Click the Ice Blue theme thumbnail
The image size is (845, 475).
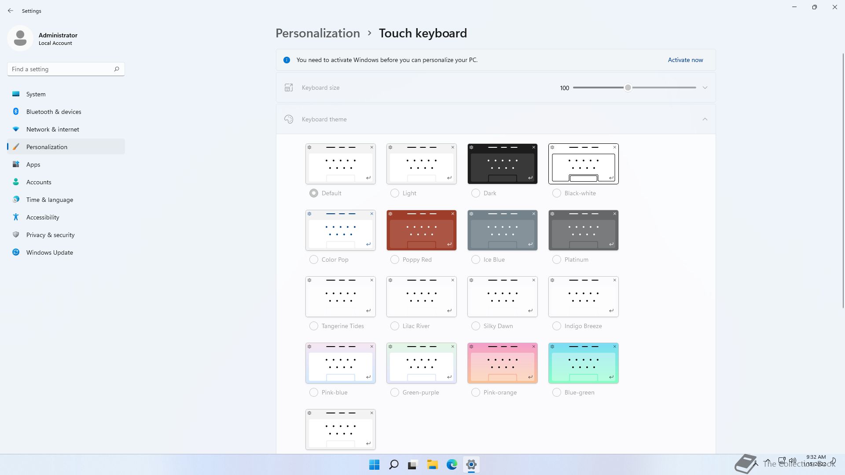(x=503, y=230)
